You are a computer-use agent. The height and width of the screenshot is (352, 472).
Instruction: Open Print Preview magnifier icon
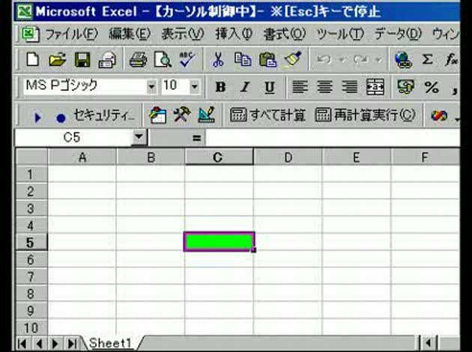point(163,60)
